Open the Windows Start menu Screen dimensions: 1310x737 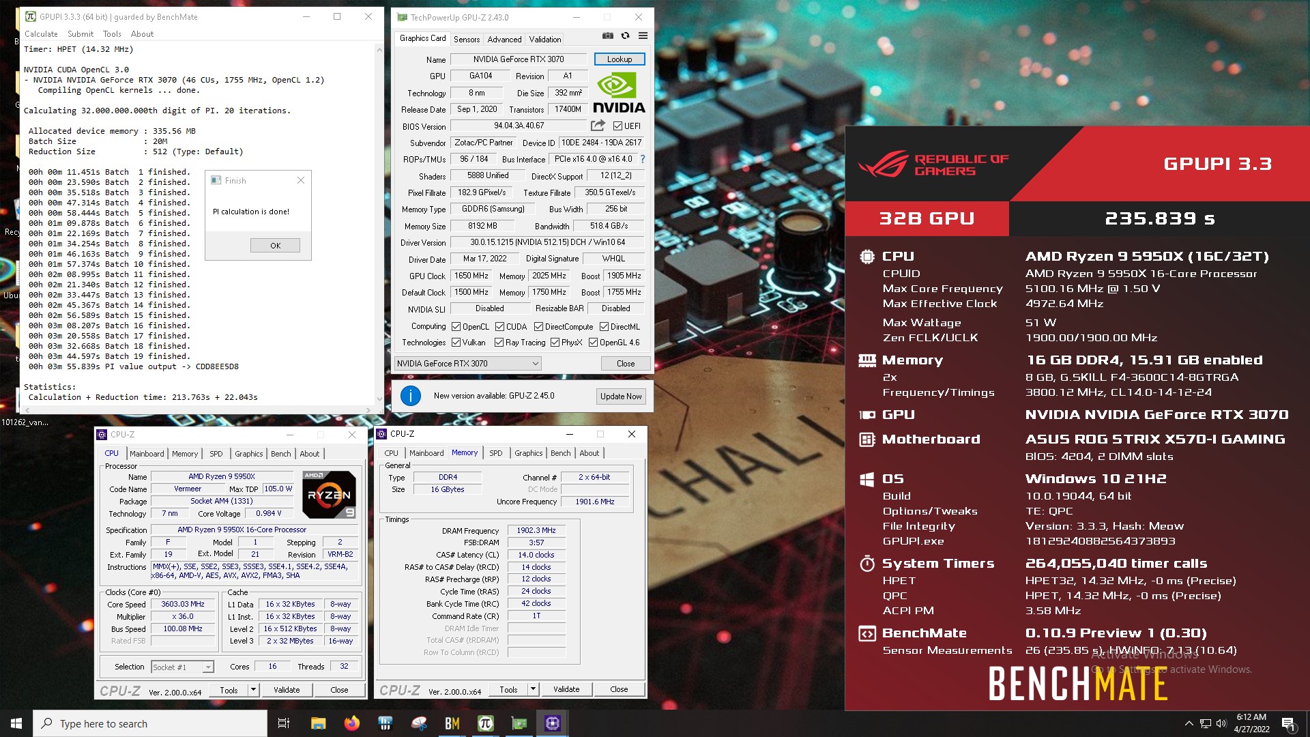[16, 723]
